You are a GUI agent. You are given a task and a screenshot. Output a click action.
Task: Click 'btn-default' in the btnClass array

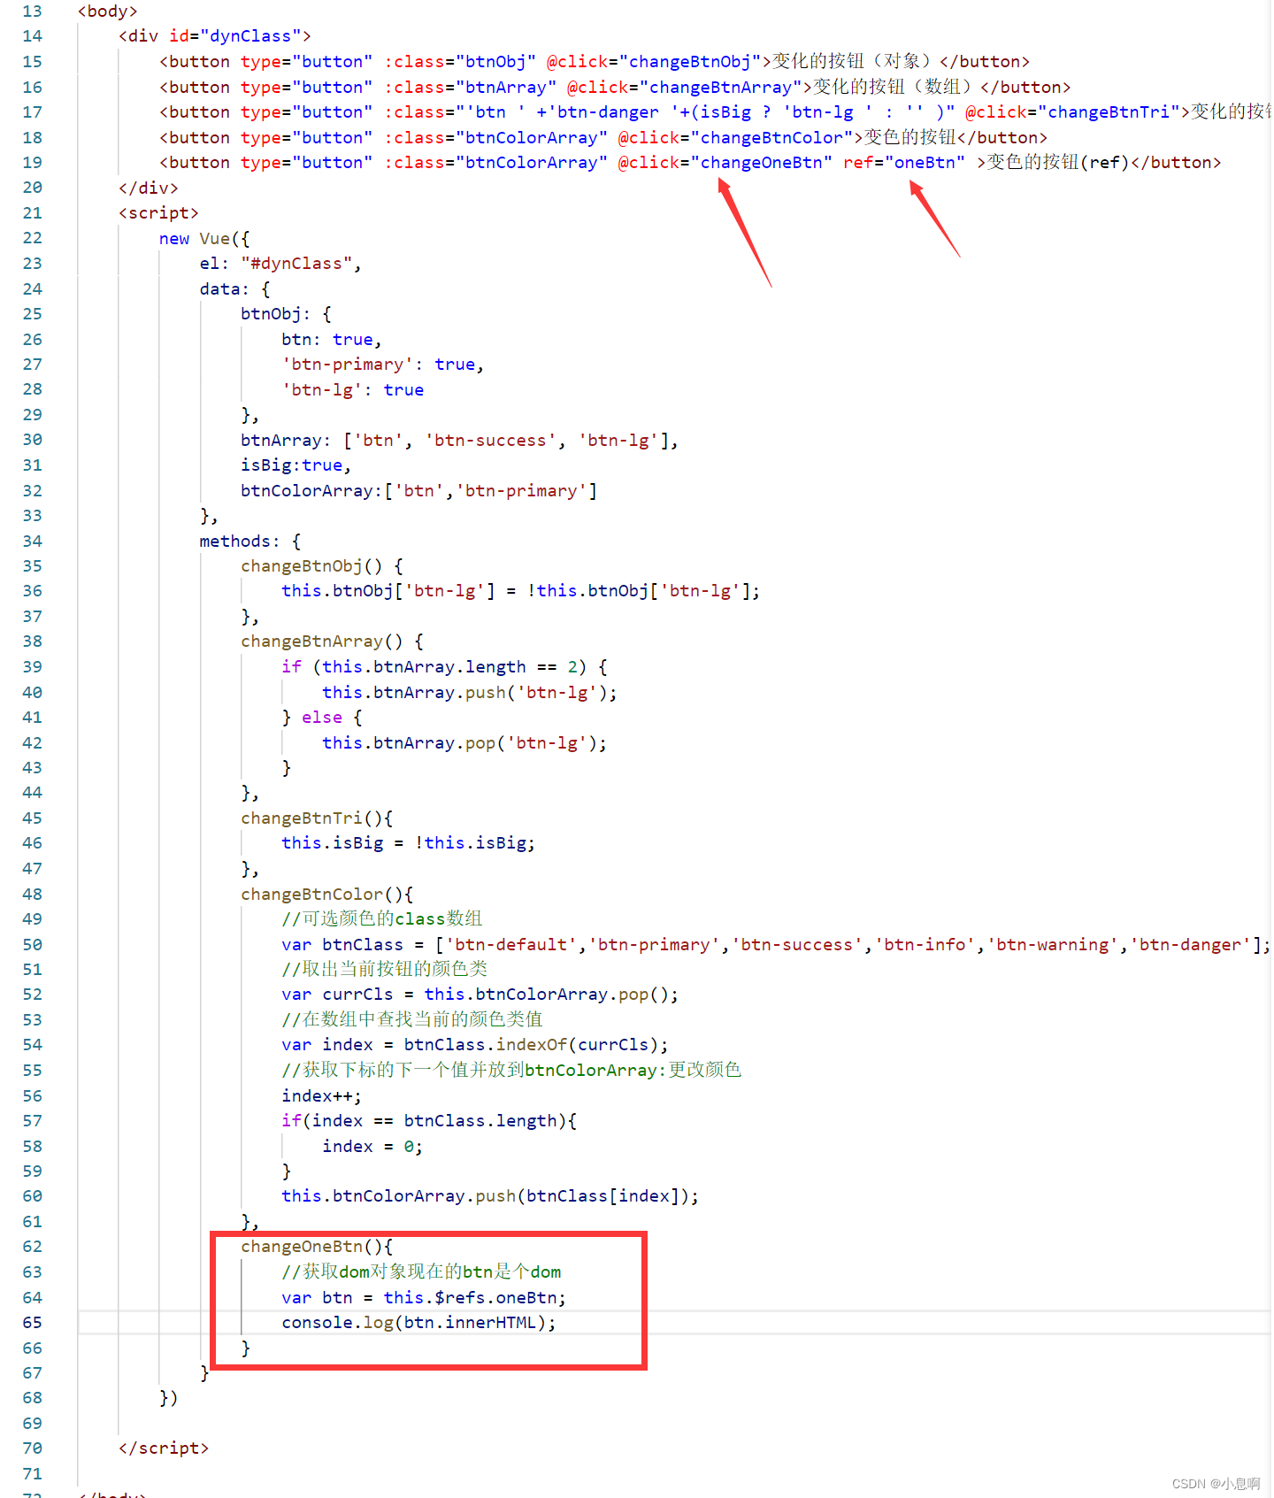click(511, 945)
